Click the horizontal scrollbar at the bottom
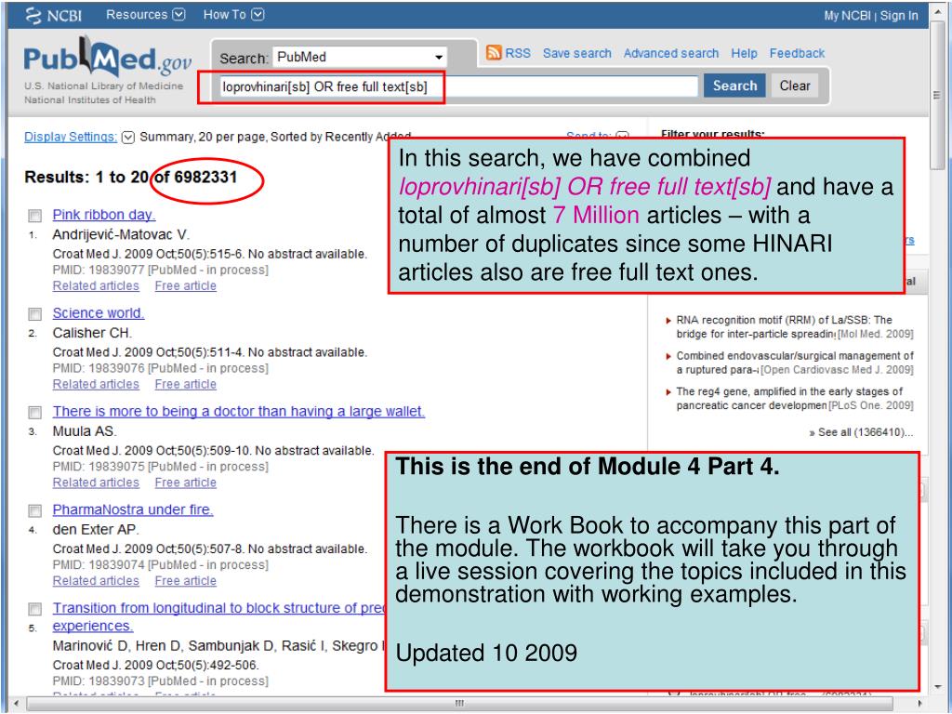The image size is (952, 714). click(459, 704)
